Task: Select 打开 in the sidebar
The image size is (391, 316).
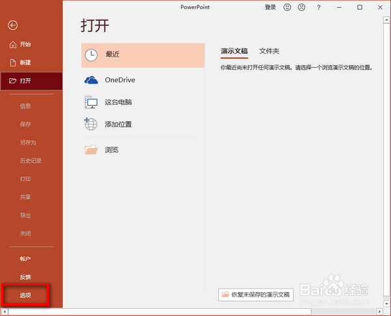Action: coord(31,81)
